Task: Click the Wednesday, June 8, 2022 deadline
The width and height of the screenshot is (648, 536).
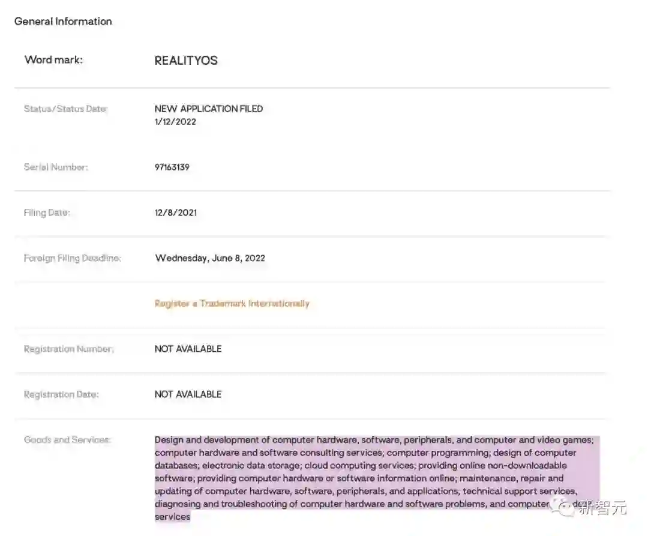Action: point(210,258)
